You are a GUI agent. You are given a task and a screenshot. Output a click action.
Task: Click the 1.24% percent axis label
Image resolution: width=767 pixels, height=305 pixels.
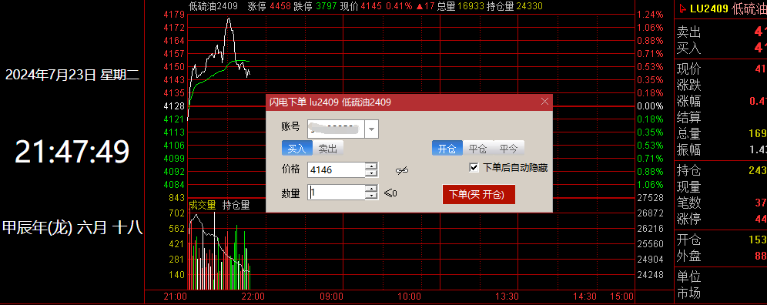click(x=650, y=14)
